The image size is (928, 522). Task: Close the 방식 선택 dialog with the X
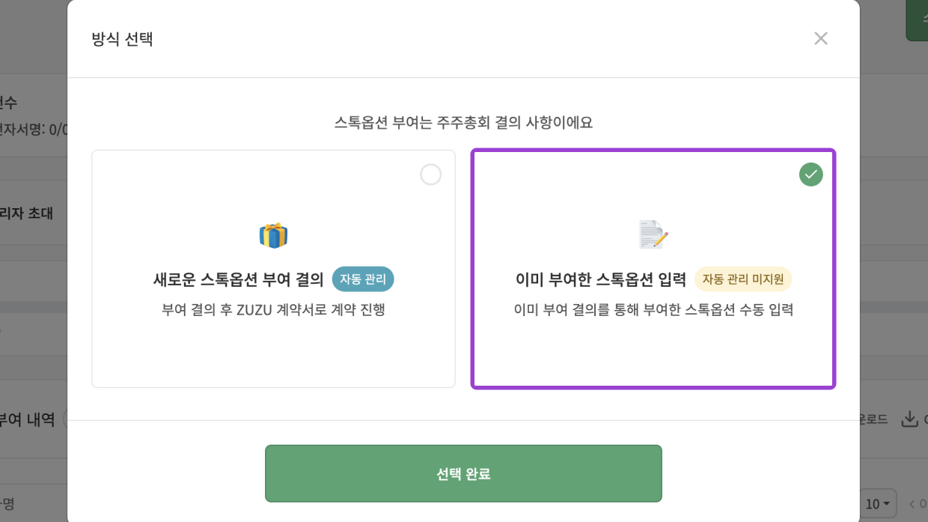820,38
